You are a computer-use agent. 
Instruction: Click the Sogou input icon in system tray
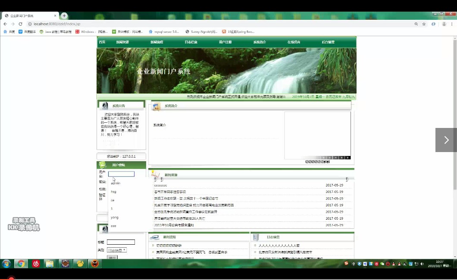[346, 263]
